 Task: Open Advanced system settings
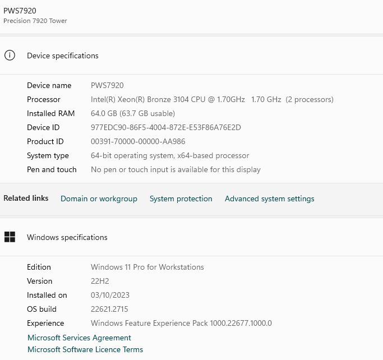(x=269, y=199)
